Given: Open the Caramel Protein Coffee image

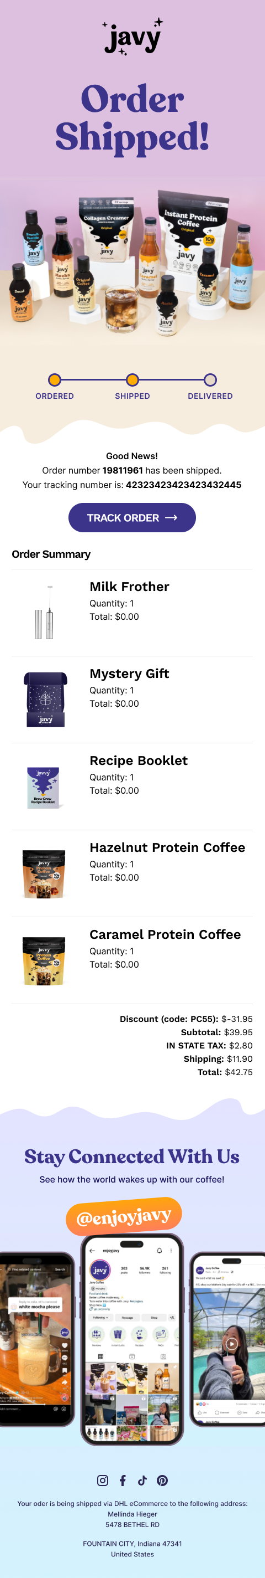Looking at the screenshot, I should click(x=44, y=960).
